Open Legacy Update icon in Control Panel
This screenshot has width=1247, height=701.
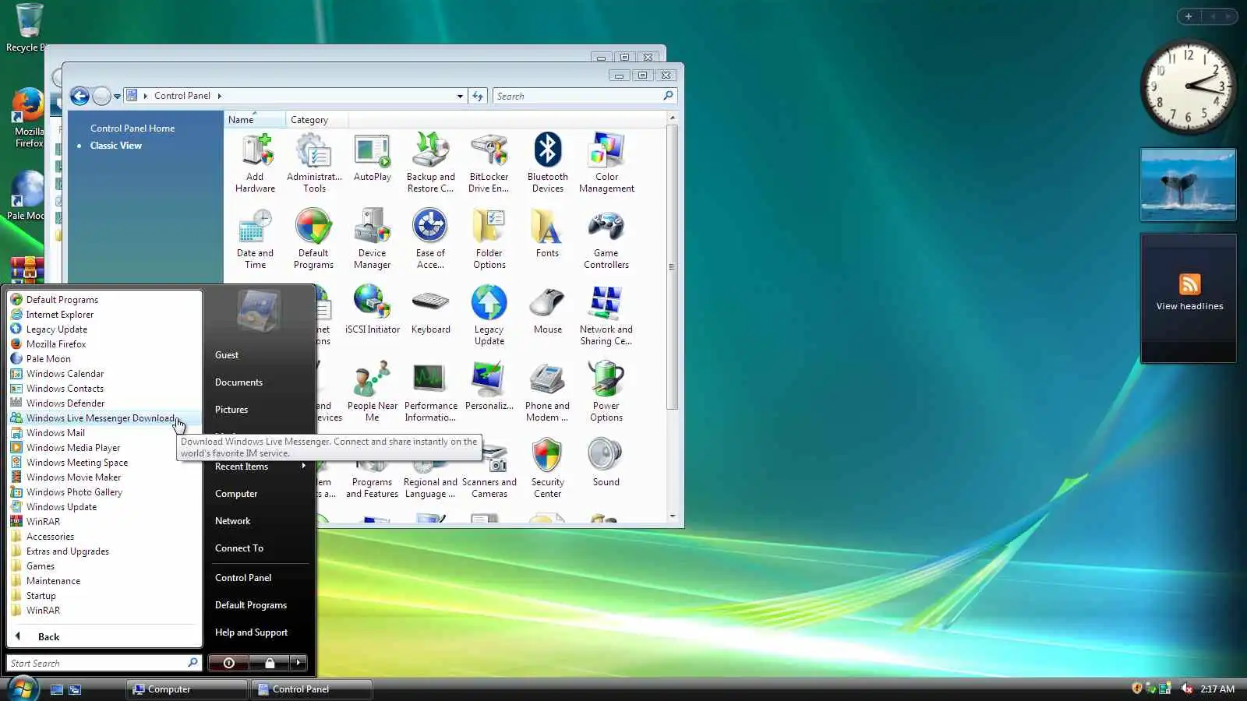(x=489, y=315)
